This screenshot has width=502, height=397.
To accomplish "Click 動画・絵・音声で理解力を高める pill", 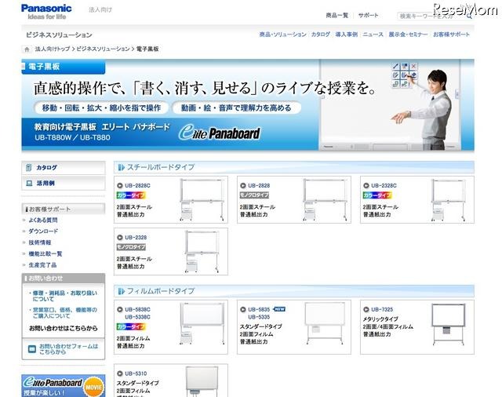I will pos(236,108).
